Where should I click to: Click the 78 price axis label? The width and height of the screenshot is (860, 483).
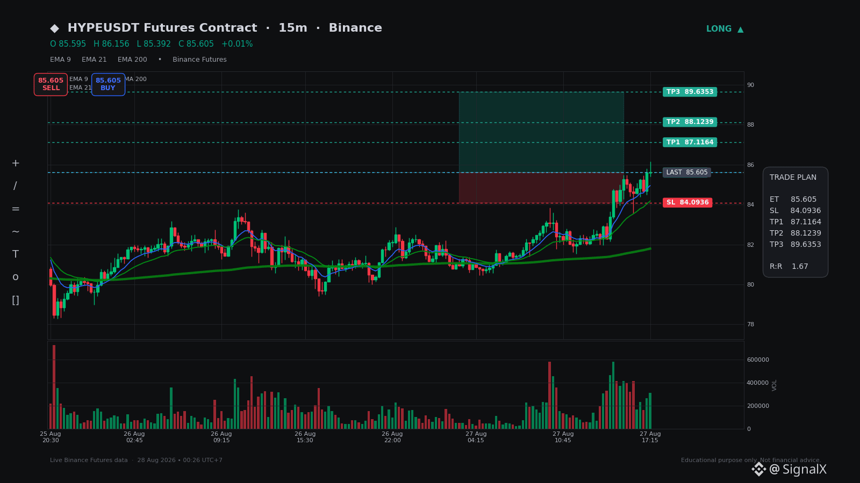pos(750,325)
